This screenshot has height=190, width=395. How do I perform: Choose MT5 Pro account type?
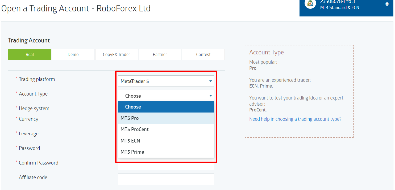(166, 118)
